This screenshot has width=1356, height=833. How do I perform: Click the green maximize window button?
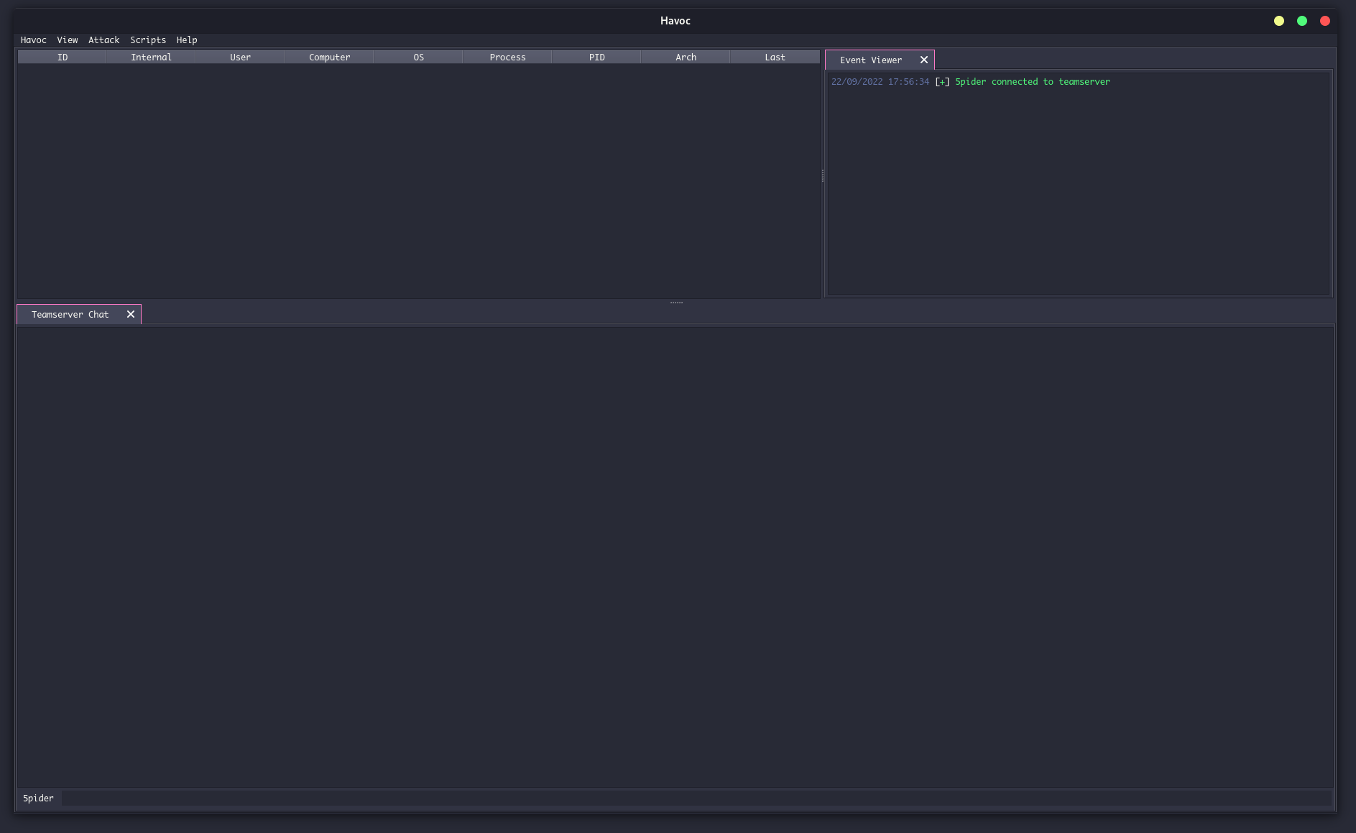pyautogui.click(x=1302, y=21)
